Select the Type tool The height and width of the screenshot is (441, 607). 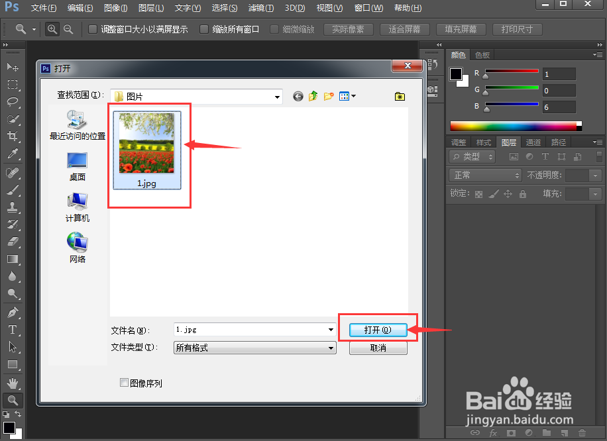click(13, 330)
